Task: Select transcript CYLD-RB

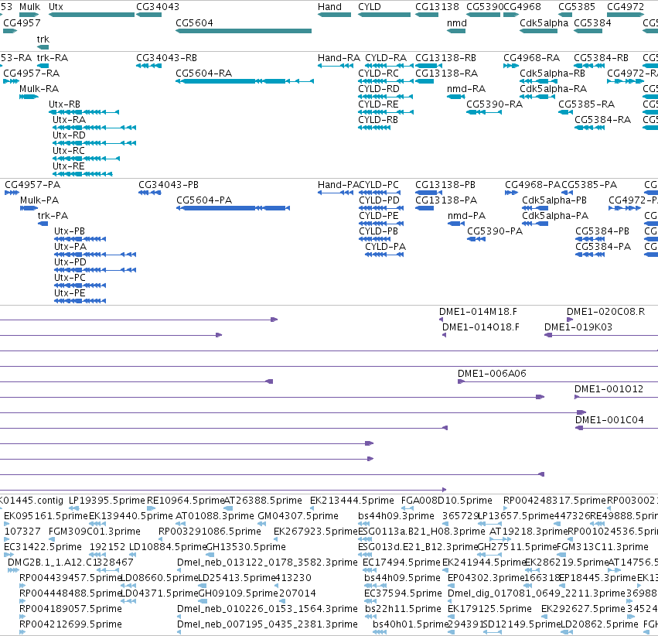Action: [x=374, y=128]
